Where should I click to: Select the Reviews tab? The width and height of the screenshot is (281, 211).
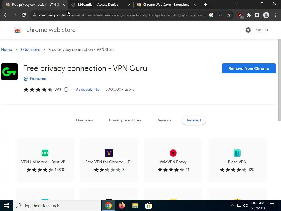164,120
